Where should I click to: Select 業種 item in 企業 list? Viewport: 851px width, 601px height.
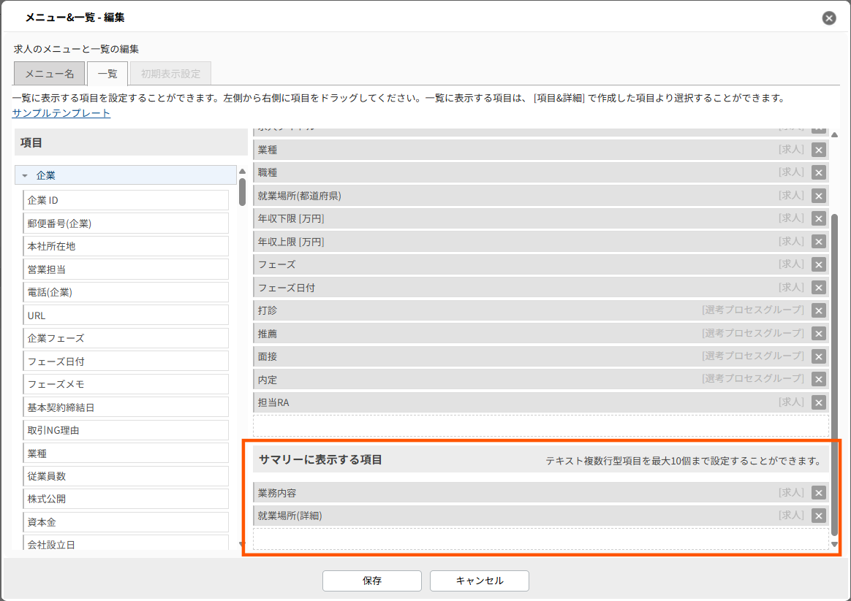[126, 453]
